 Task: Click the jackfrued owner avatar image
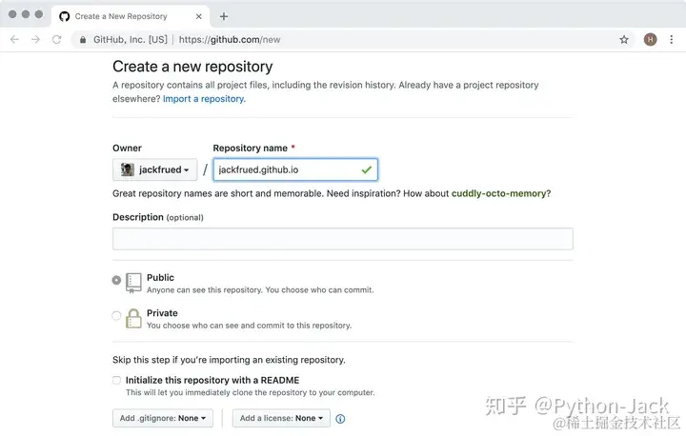[128, 169]
